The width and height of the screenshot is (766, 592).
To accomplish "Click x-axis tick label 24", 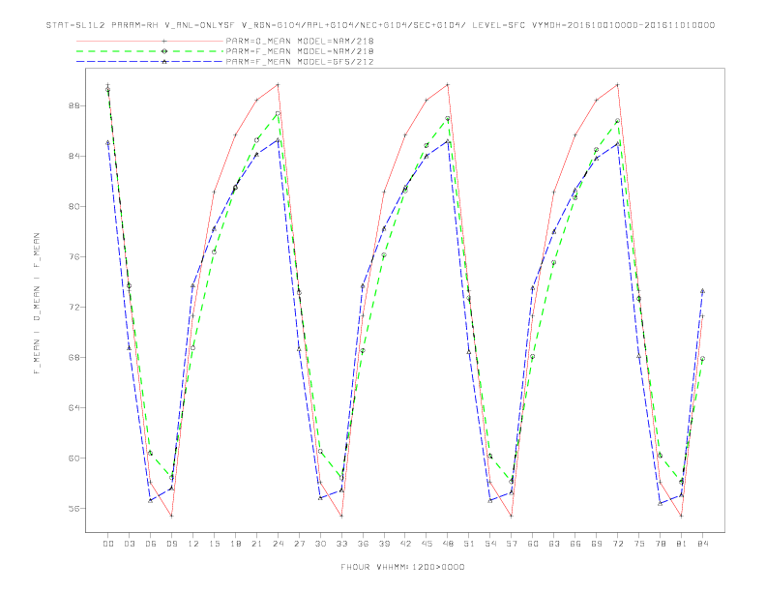I will tap(278, 544).
